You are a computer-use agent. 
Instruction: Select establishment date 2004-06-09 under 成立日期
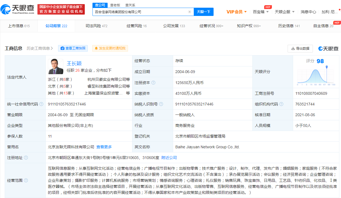185,72
